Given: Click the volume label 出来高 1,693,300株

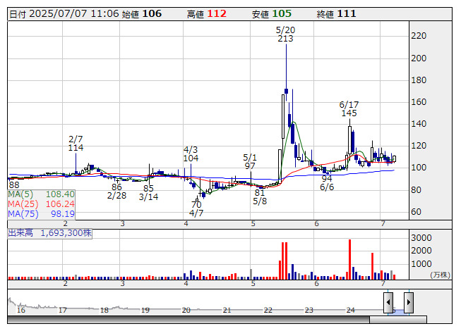Looking at the screenshot, I should [x=49, y=232].
